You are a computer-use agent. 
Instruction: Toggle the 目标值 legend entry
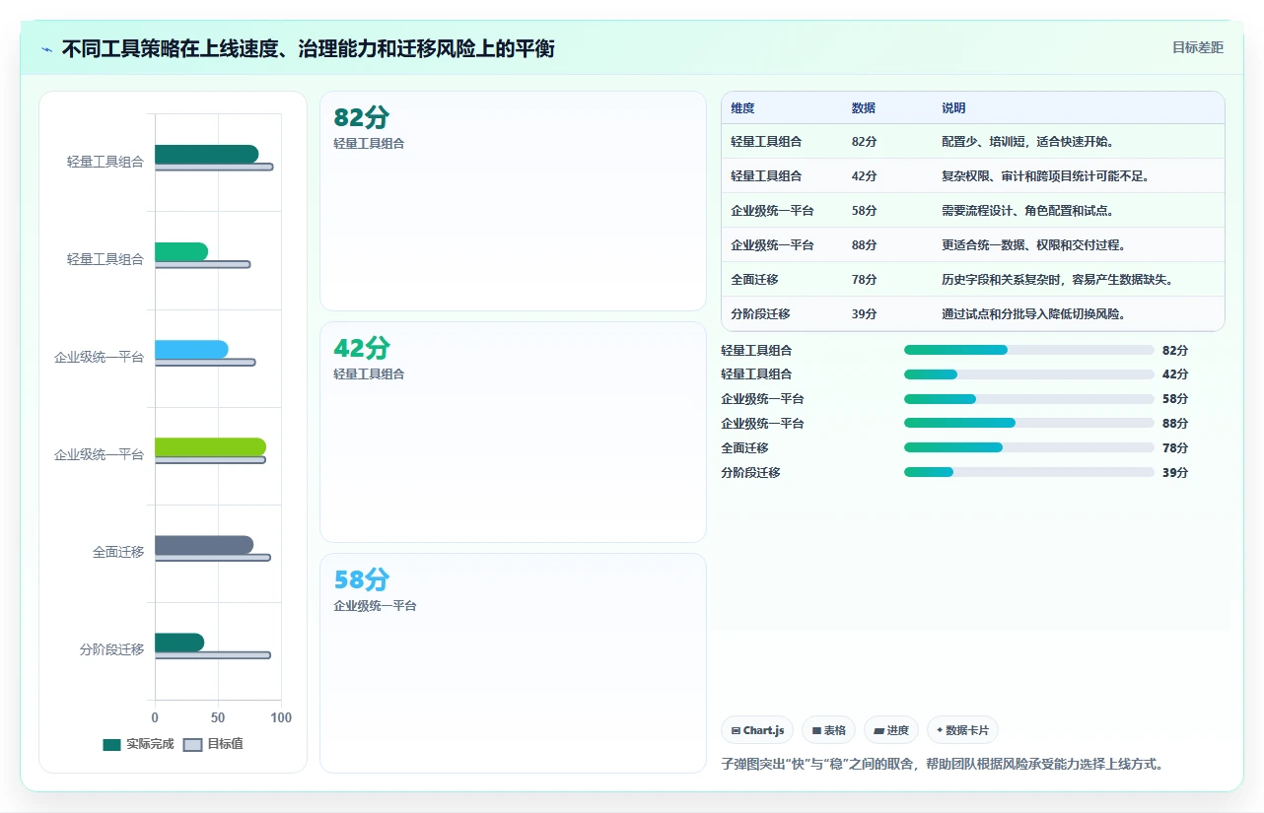pyautogui.click(x=213, y=744)
